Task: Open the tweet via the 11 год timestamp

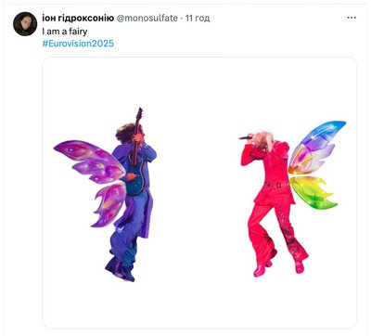Action: pos(198,18)
